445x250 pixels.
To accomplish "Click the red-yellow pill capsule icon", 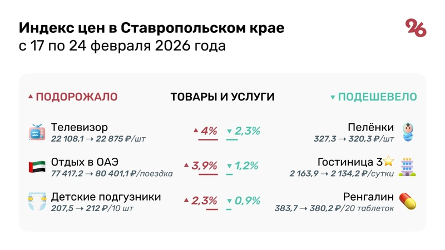I will (x=408, y=201).
